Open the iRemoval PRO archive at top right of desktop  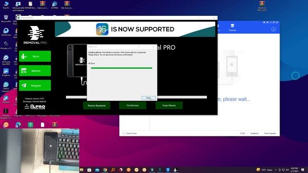pyautogui.click(x=262, y=6)
